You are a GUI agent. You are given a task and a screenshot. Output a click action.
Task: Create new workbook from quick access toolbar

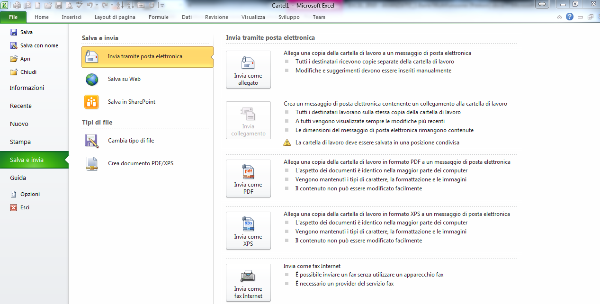click(38, 5)
